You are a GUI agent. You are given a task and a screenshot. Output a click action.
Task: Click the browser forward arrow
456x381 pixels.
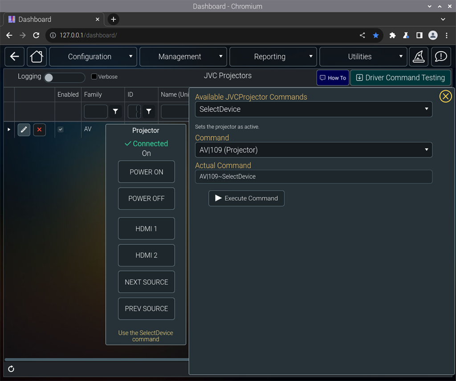pos(23,35)
